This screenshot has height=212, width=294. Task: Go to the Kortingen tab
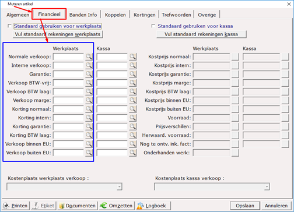(x=145, y=15)
